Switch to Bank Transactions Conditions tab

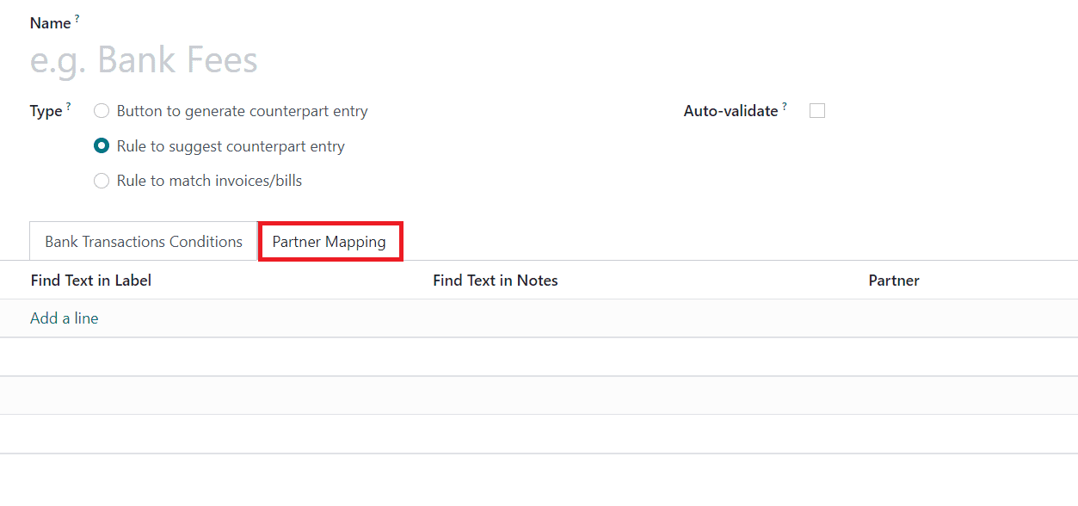(x=144, y=242)
